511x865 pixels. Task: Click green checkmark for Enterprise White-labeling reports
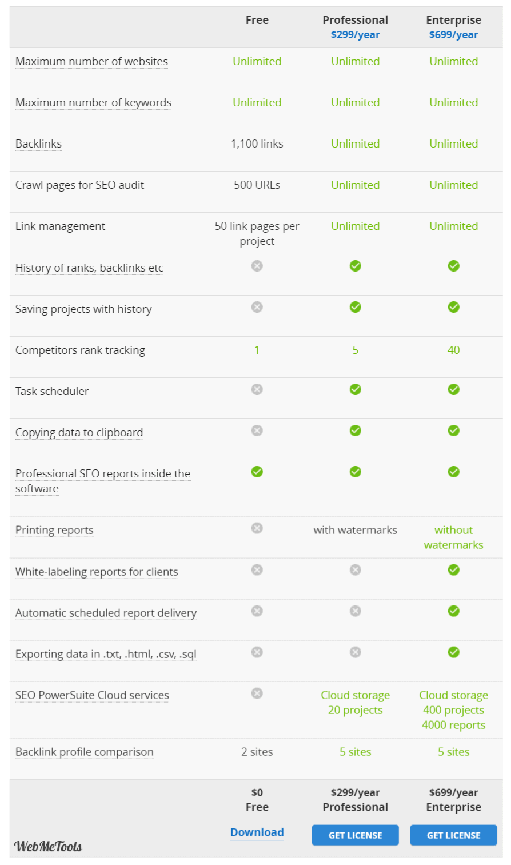pyautogui.click(x=454, y=570)
